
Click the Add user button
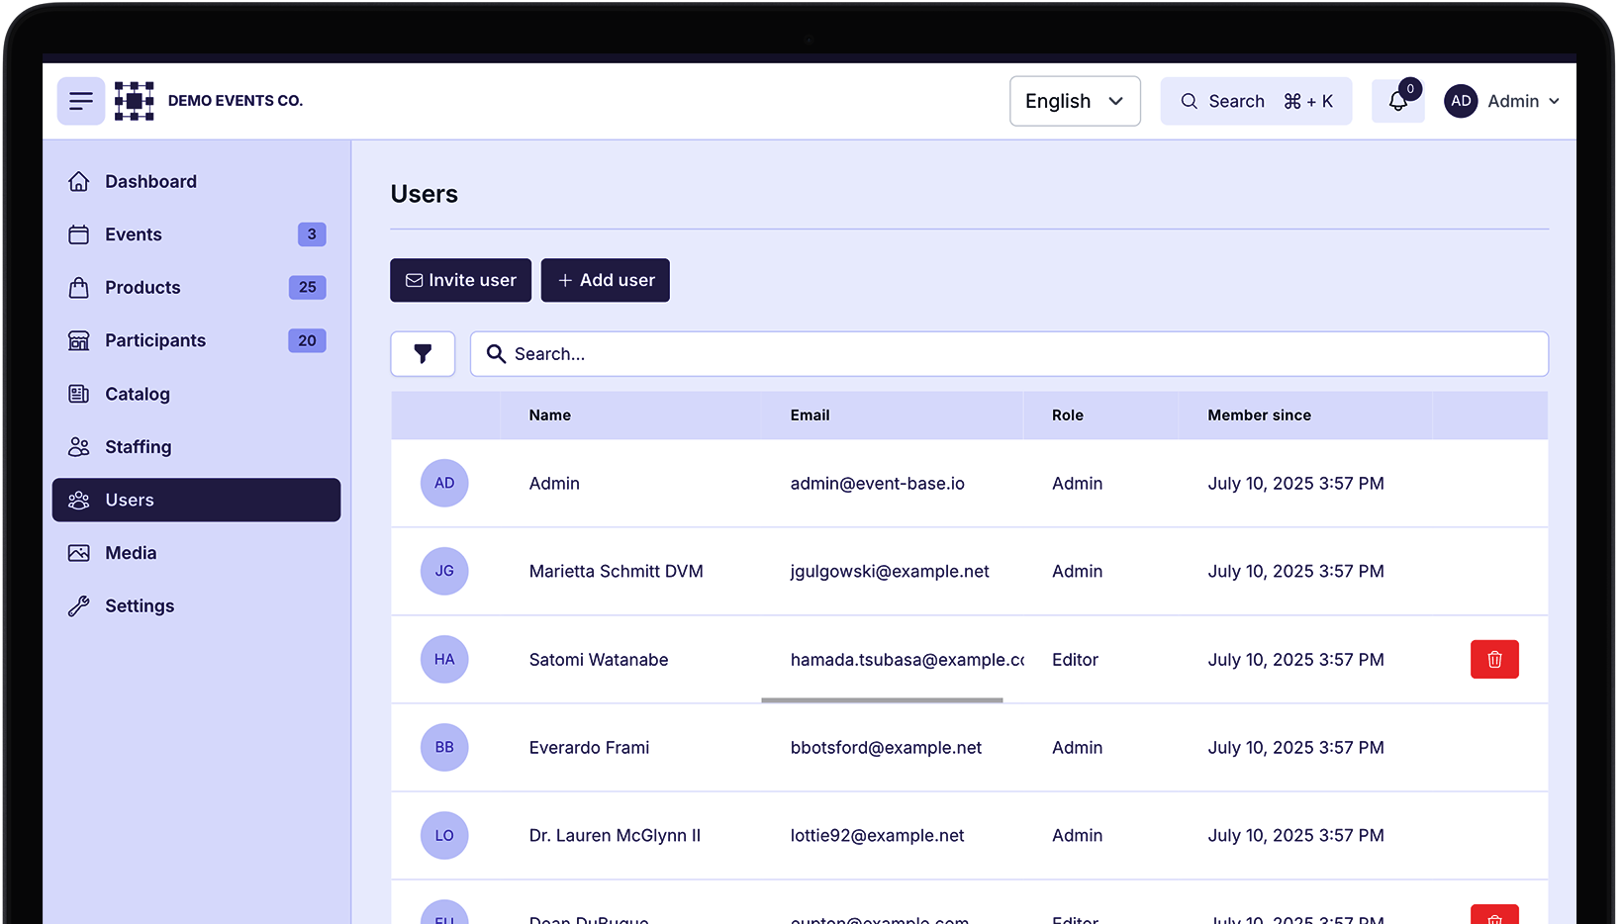(606, 280)
